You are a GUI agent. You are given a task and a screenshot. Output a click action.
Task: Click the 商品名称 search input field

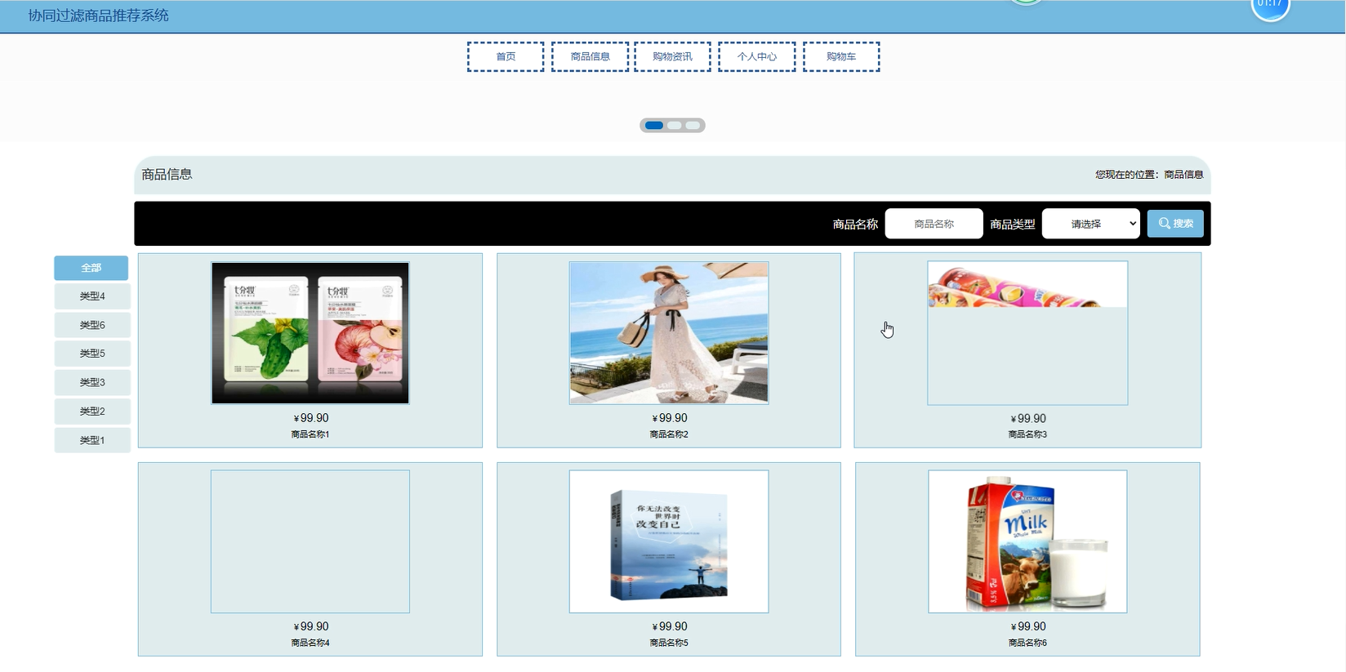pyautogui.click(x=934, y=224)
